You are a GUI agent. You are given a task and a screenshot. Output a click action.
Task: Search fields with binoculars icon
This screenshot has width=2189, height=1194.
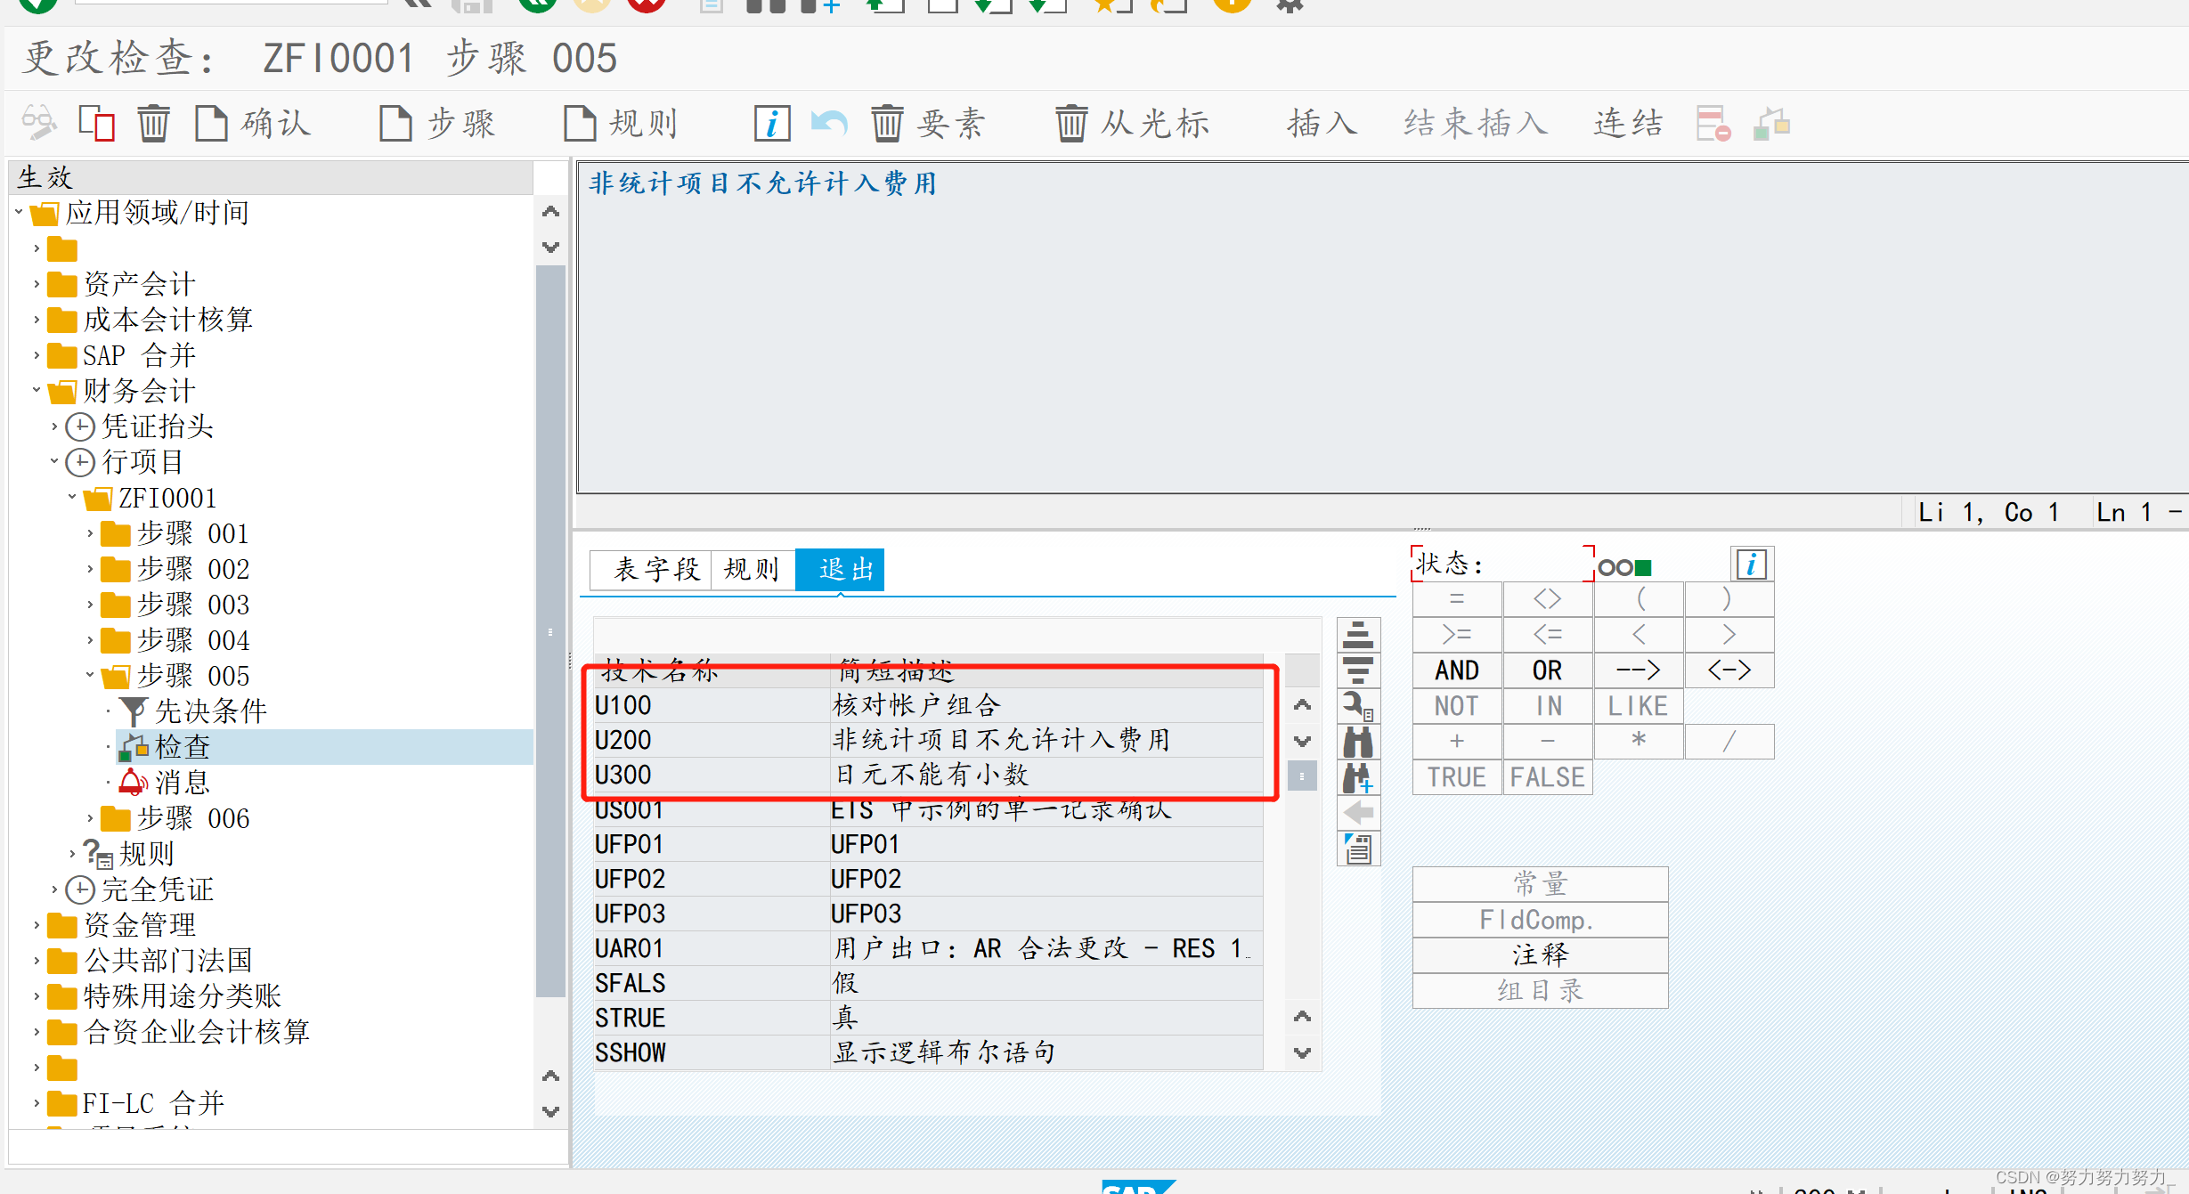pyautogui.click(x=1357, y=742)
